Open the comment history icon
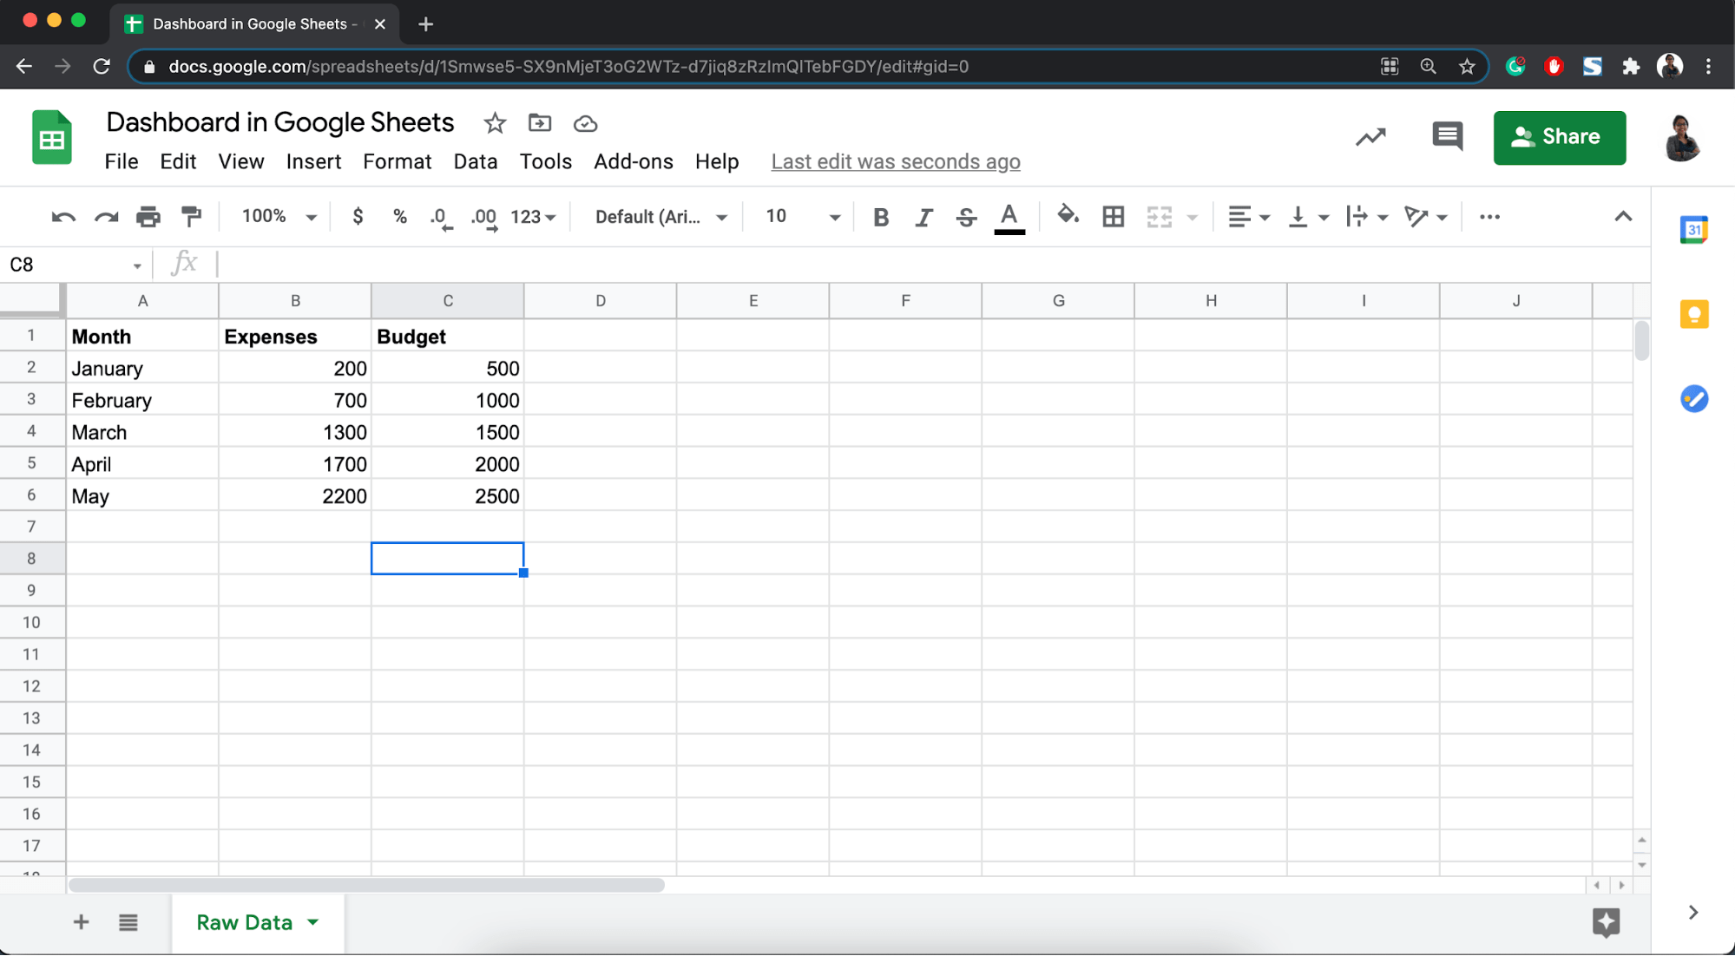Screen dimensions: 1735x956 [1447, 136]
